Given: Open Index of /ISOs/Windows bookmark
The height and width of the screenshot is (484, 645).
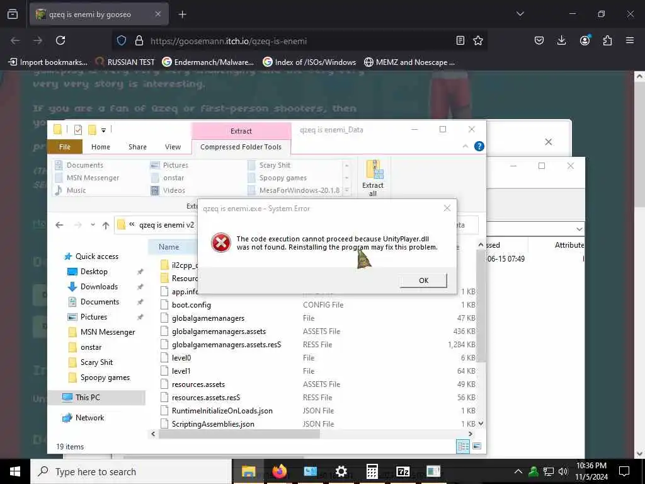Looking at the screenshot, I should click(x=309, y=62).
